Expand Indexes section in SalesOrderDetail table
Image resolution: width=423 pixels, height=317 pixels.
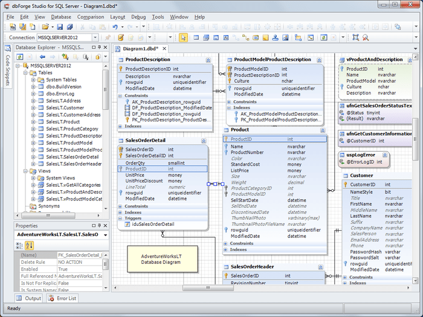(x=120, y=212)
